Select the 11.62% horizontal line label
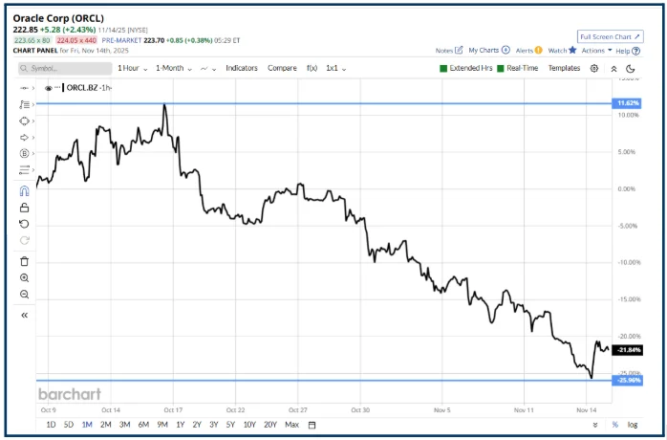This screenshot has height=440, width=667. (x=627, y=103)
